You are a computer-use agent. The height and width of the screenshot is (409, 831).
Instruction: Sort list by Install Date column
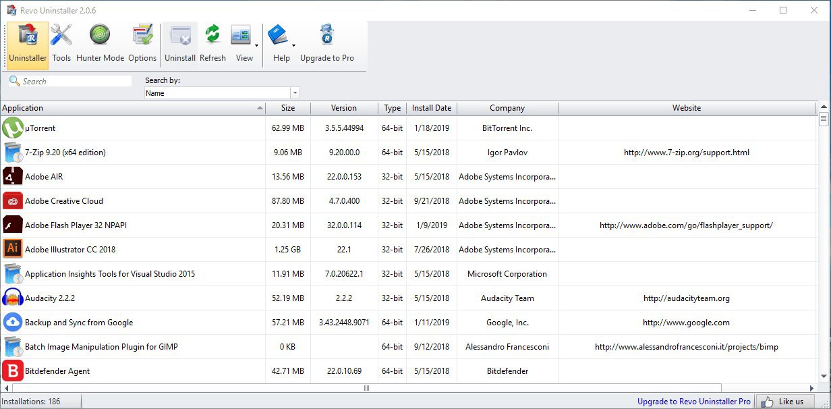point(432,108)
